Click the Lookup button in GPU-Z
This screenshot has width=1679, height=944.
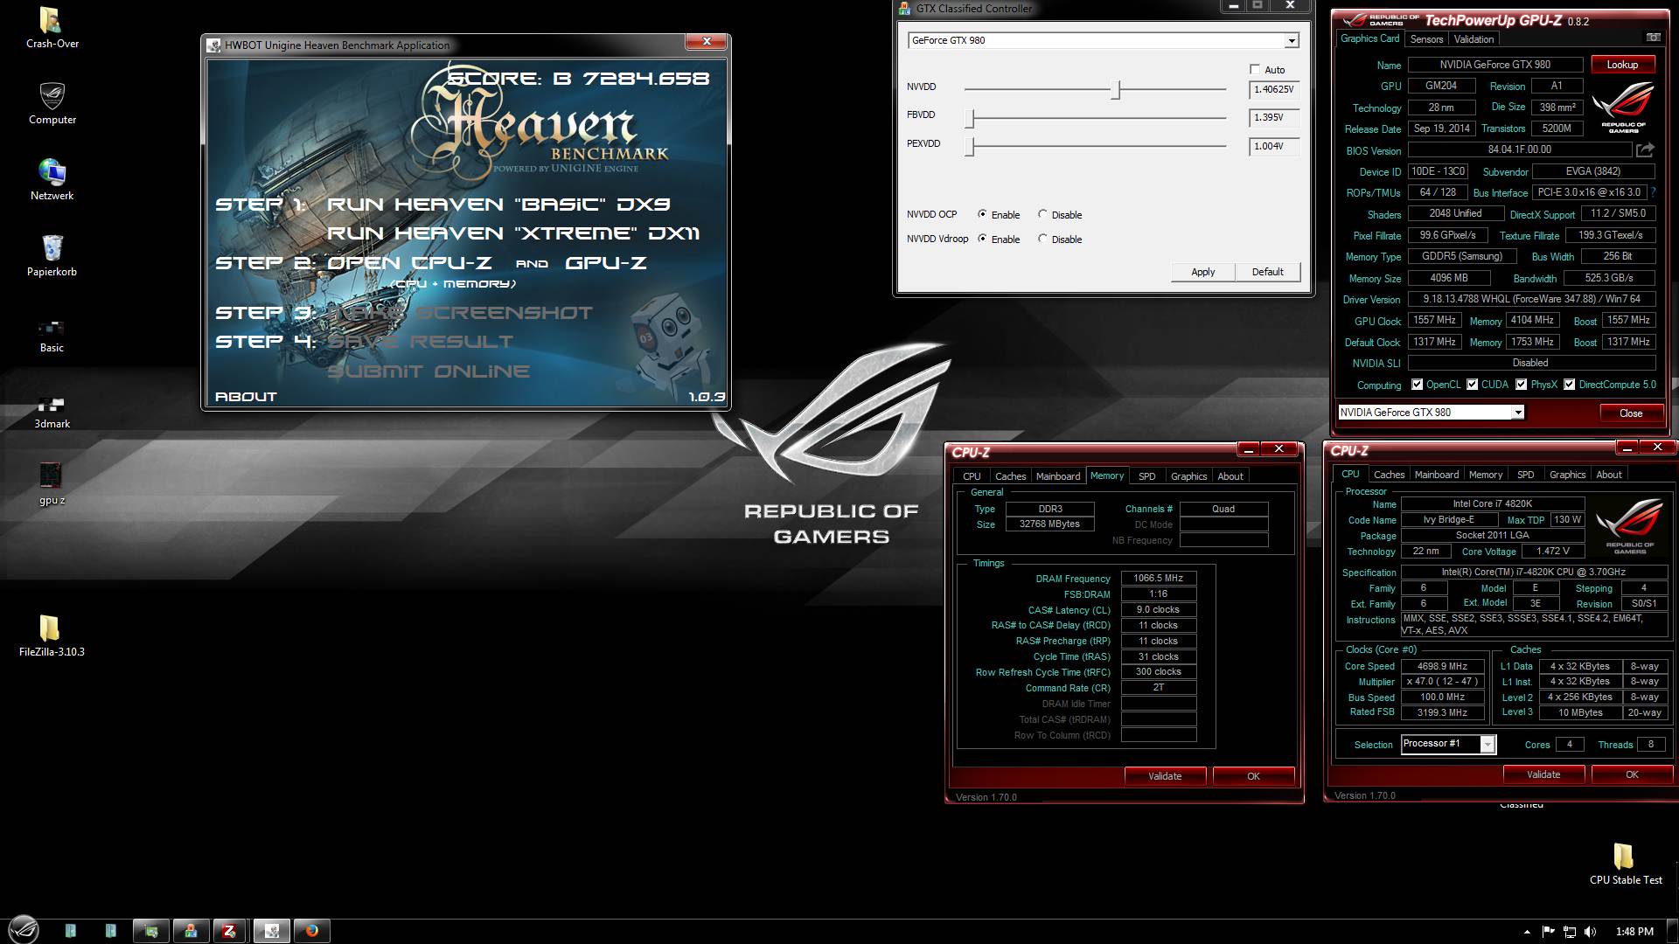click(1622, 65)
